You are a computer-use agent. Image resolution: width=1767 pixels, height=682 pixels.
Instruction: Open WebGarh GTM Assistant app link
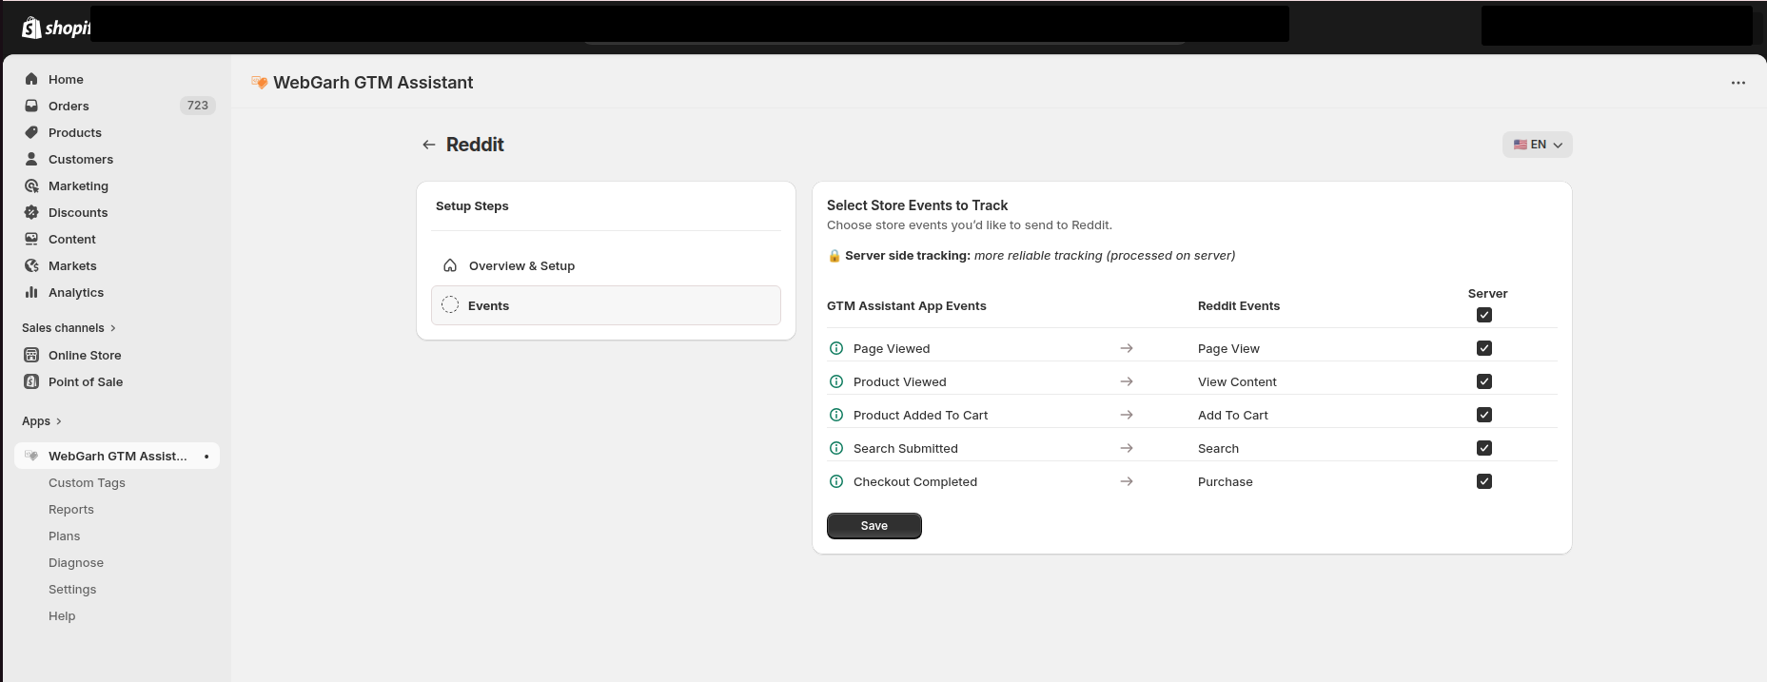(x=117, y=456)
